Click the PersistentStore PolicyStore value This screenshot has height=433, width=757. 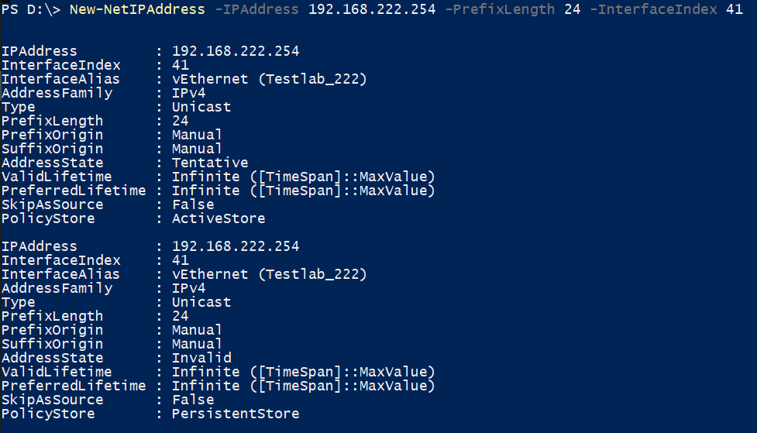point(236,413)
